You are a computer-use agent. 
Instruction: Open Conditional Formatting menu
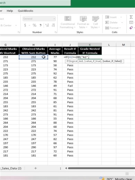67,22
